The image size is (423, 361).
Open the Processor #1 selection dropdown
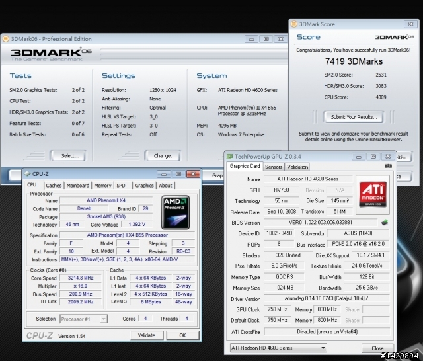pyautogui.click(x=103, y=319)
